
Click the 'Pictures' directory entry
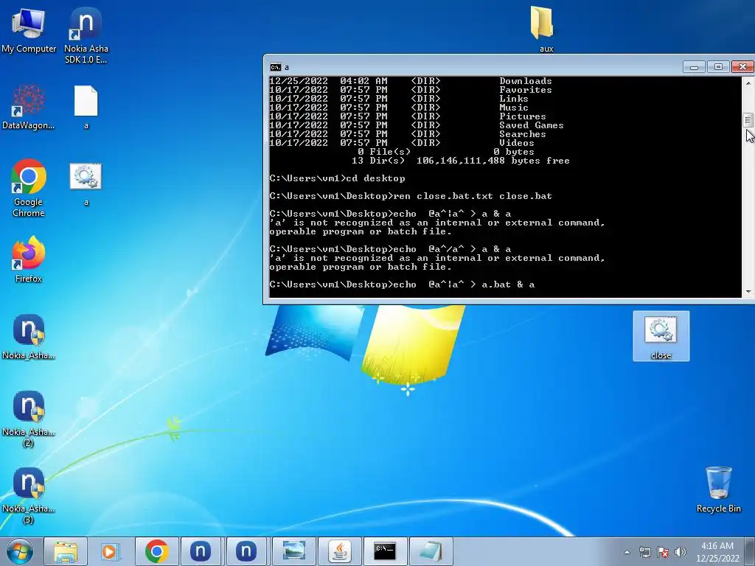click(523, 116)
